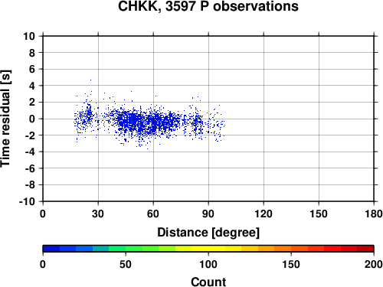Image resolution: width=383 pixels, height=287 pixels.
Task: Click the colorbar tick label '200'
Action: [x=374, y=264]
